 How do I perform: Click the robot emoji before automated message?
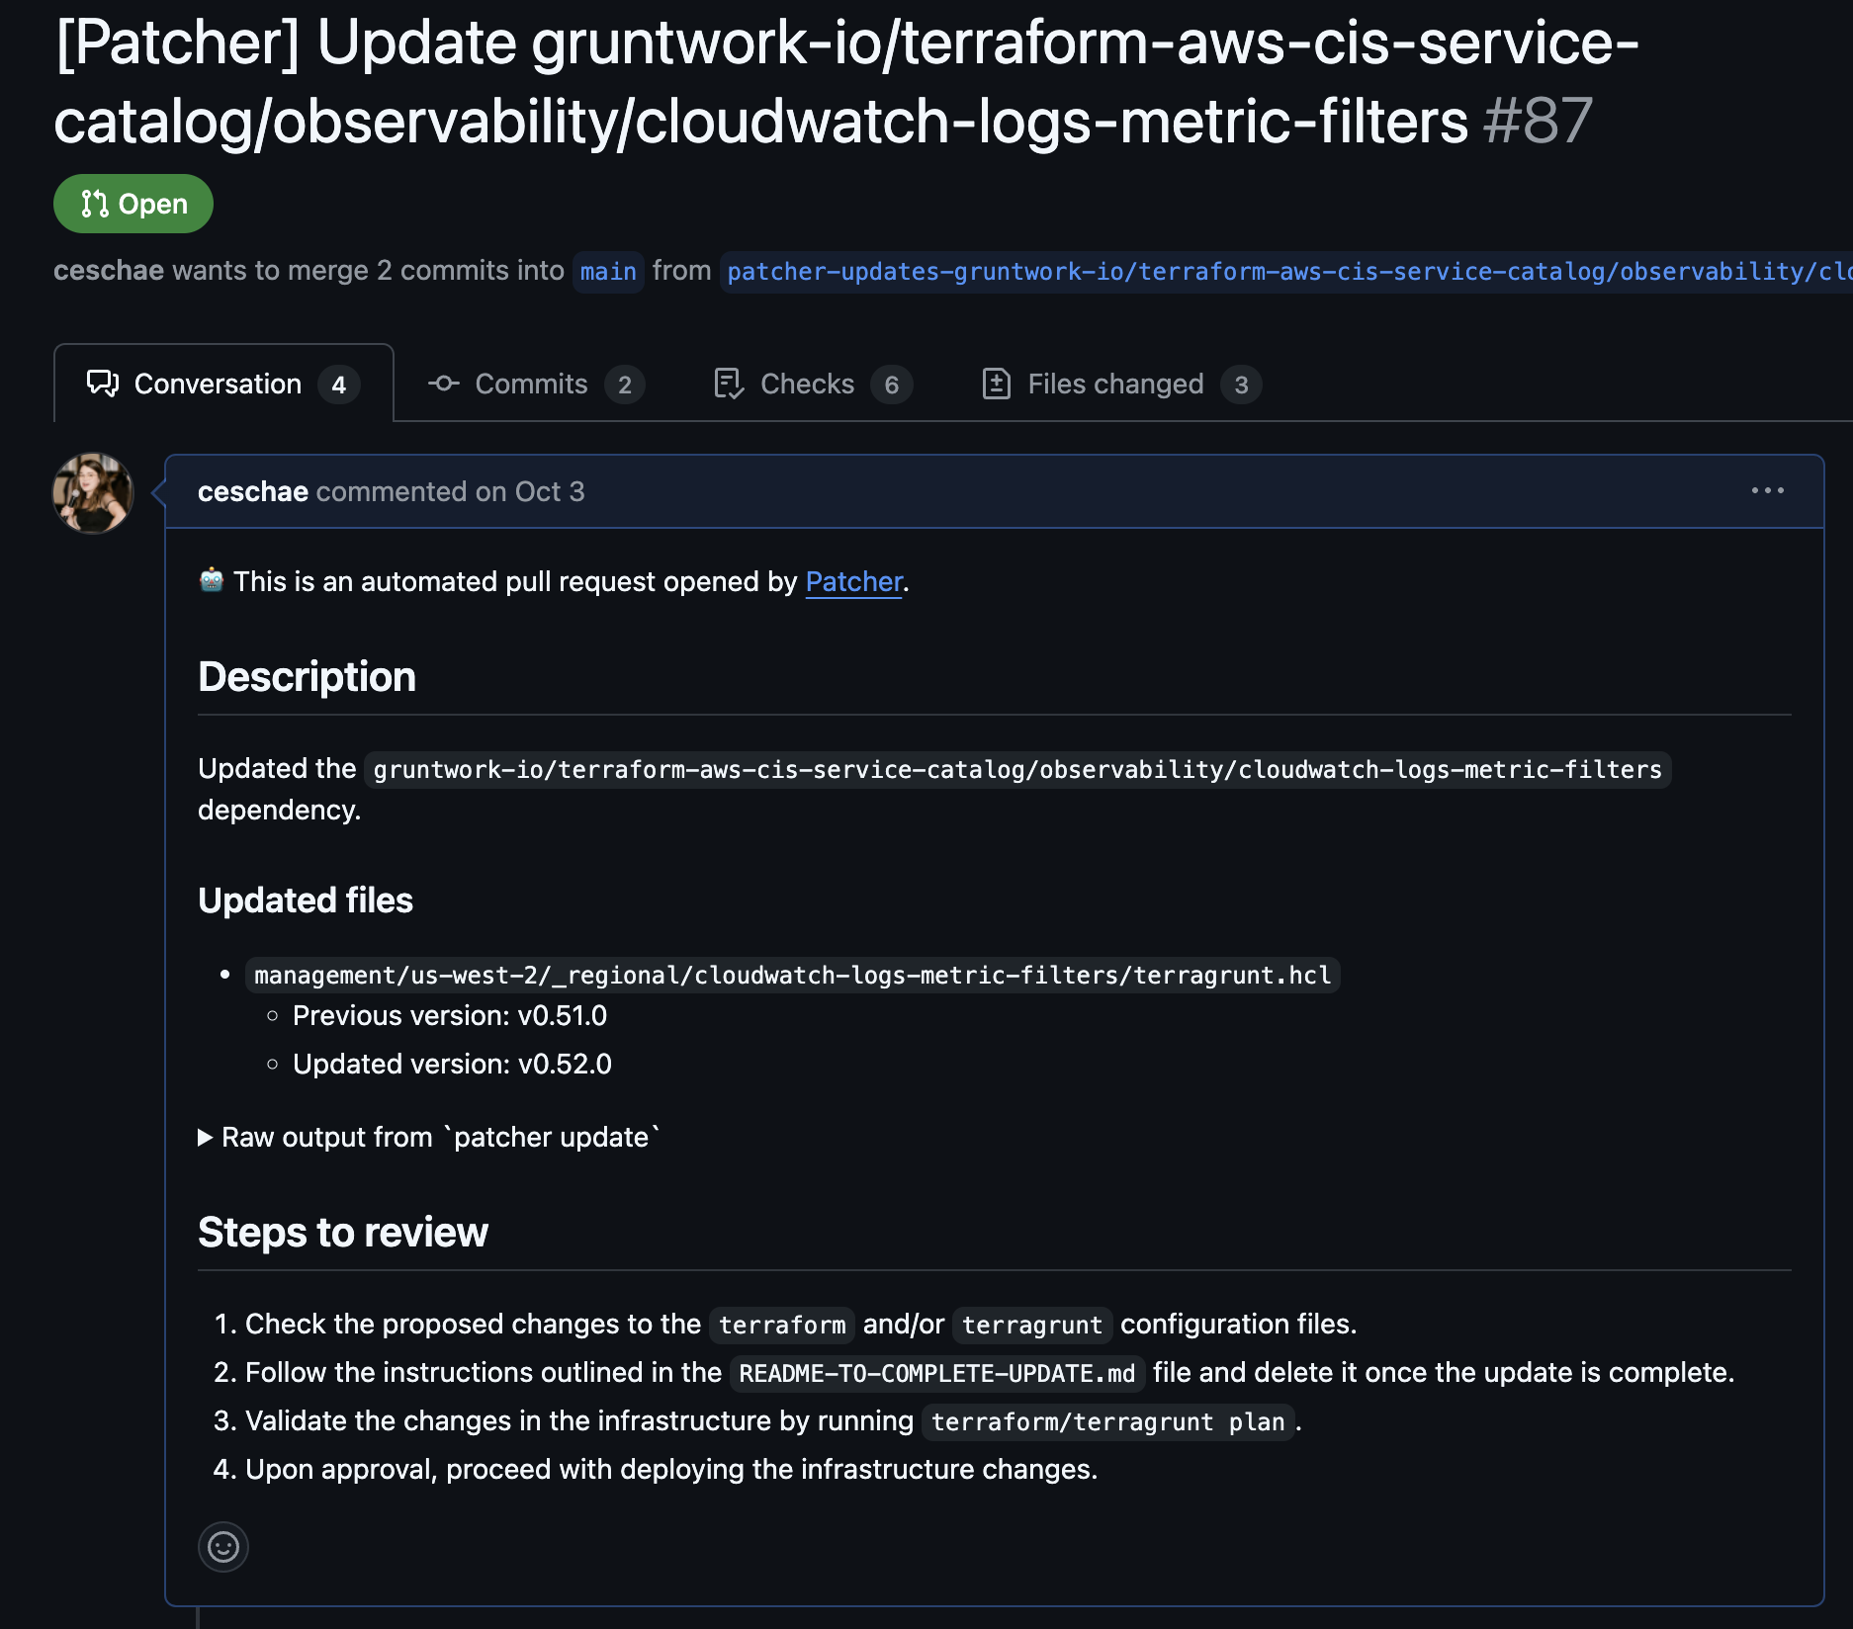[x=212, y=580]
